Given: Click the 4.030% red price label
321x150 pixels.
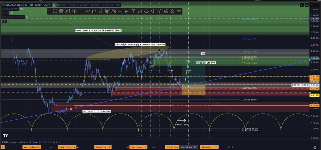Looking at the screenshot, I should [315, 89].
